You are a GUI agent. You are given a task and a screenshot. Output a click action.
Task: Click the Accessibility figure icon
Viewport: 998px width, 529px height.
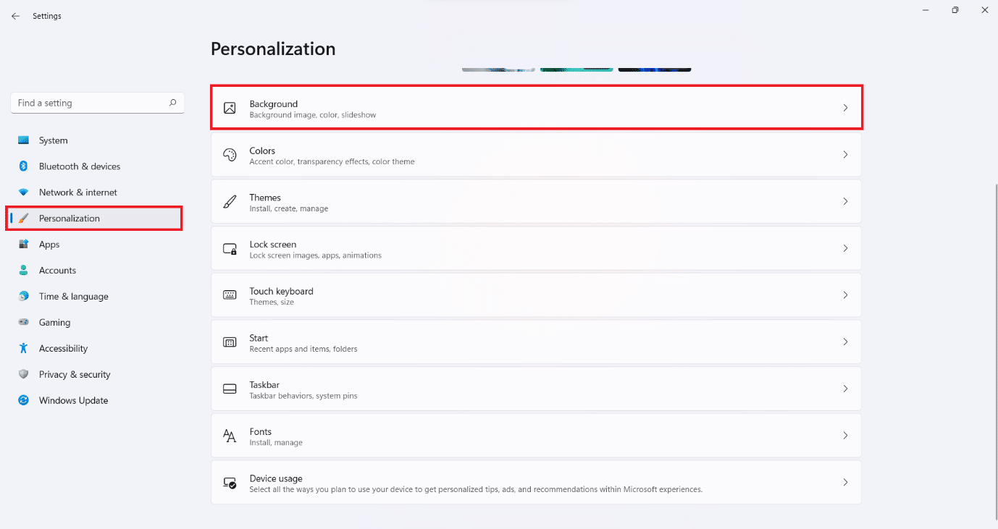coord(23,348)
